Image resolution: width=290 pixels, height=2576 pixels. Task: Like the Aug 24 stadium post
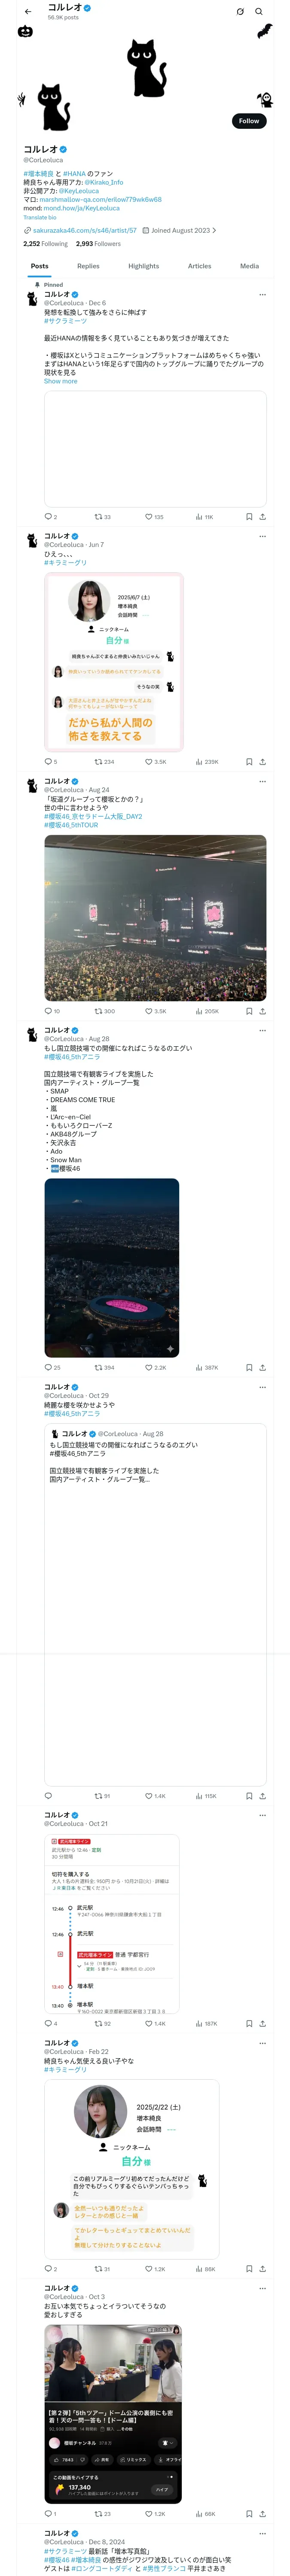pyautogui.click(x=149, y=1011)
